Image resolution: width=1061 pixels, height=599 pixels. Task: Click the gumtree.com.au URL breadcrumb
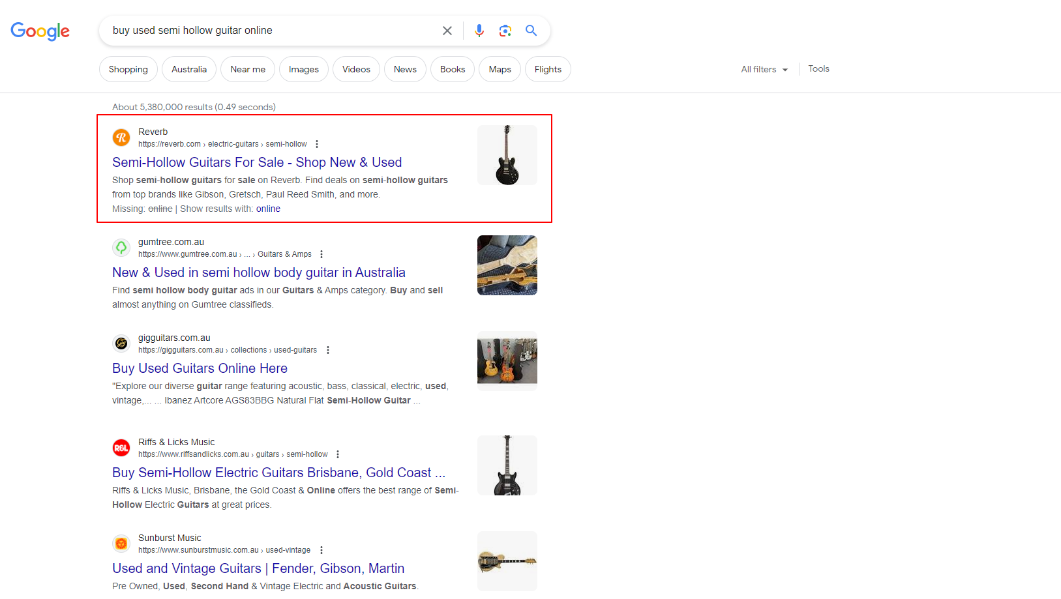[x=225, y=254]
